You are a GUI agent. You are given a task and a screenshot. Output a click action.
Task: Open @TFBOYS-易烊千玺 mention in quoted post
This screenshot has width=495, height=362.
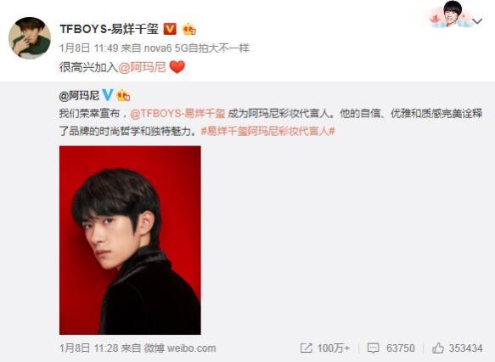click(x=177, y=113)
